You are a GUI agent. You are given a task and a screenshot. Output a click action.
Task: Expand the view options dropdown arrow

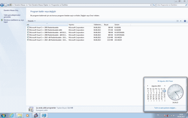(x=181, y=21)
